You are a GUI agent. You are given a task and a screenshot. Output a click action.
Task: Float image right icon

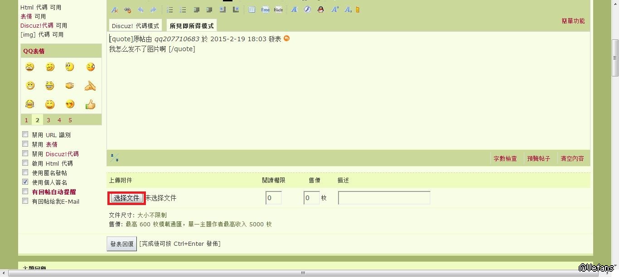click(236, 10)
